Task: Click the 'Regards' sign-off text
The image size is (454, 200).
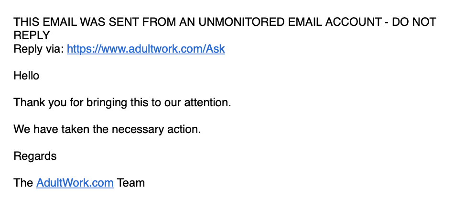Action: [x=35, y=156]
